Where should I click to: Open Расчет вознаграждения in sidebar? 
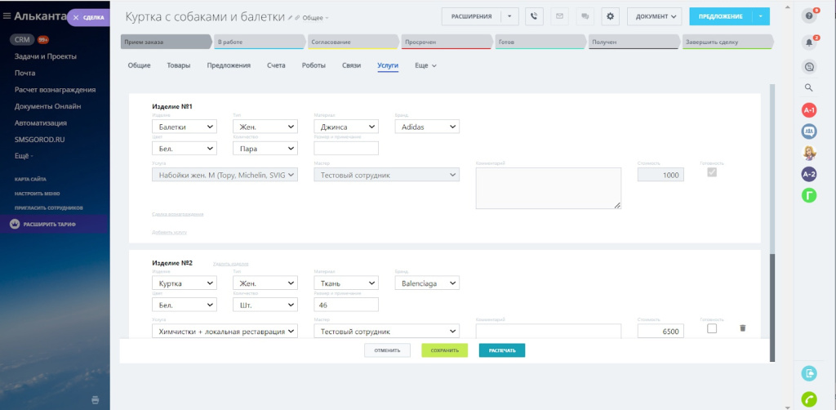click(55, 90)
